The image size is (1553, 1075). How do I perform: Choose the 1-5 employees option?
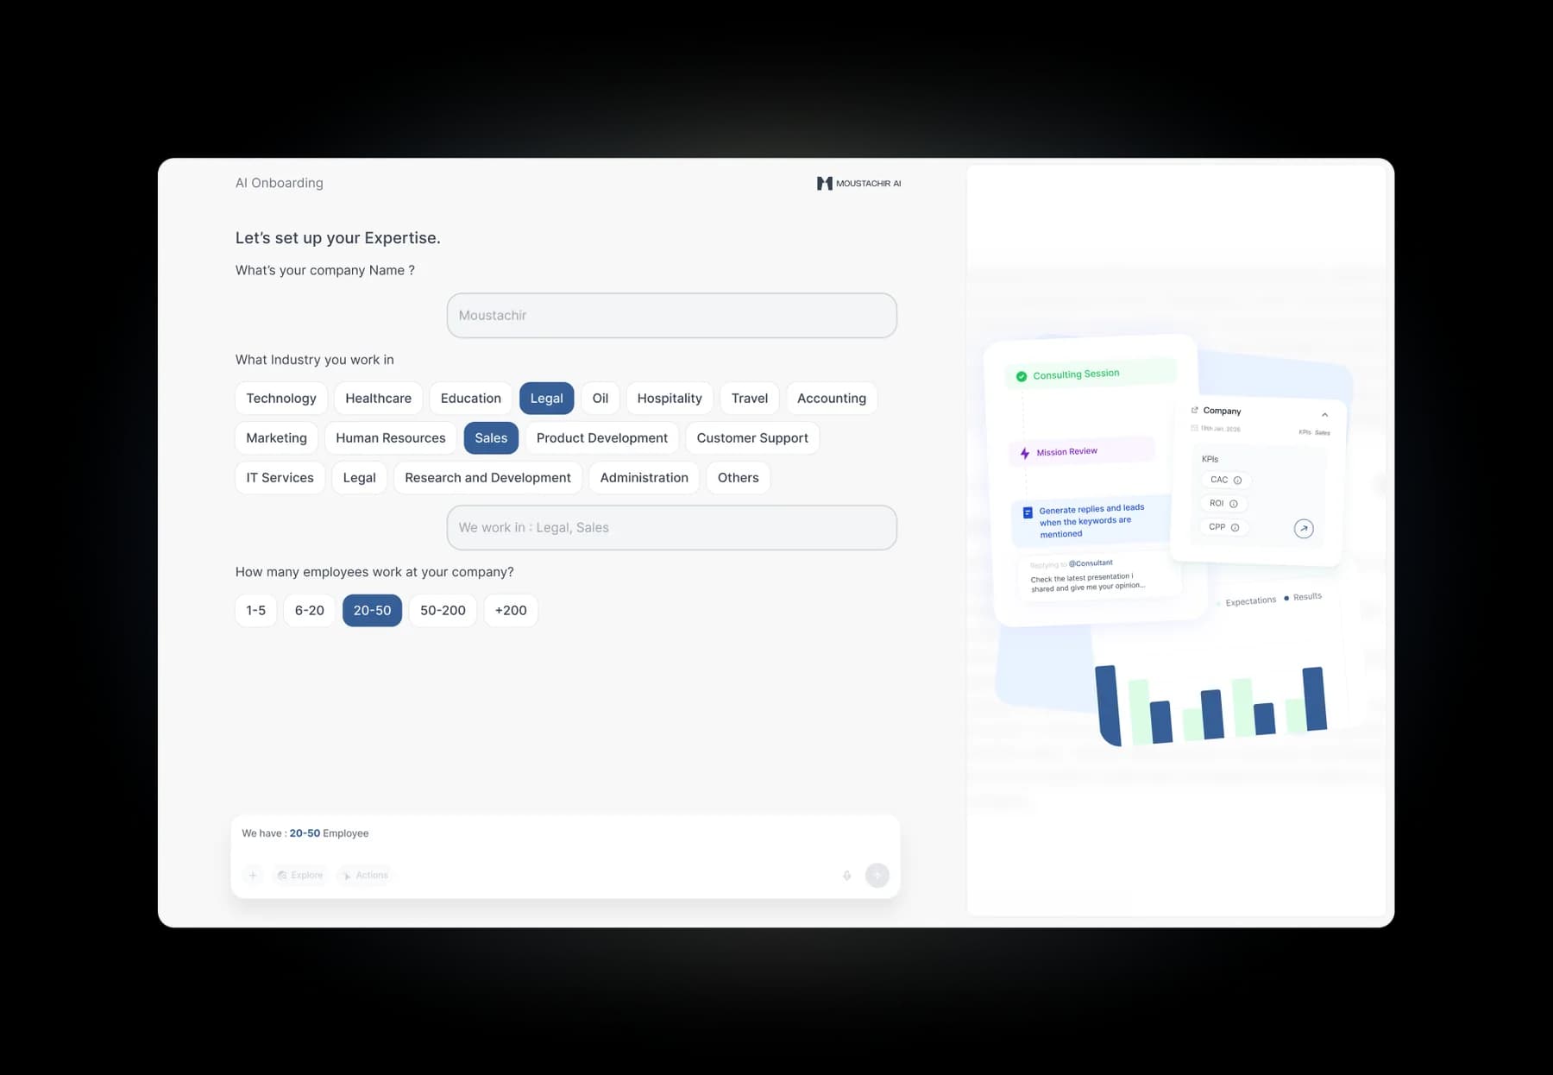[x=256, y=610]
